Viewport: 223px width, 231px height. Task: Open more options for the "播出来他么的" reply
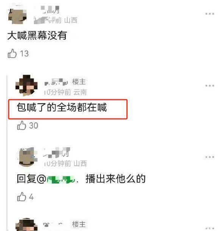pyautogui.click(x=209, y=157)
